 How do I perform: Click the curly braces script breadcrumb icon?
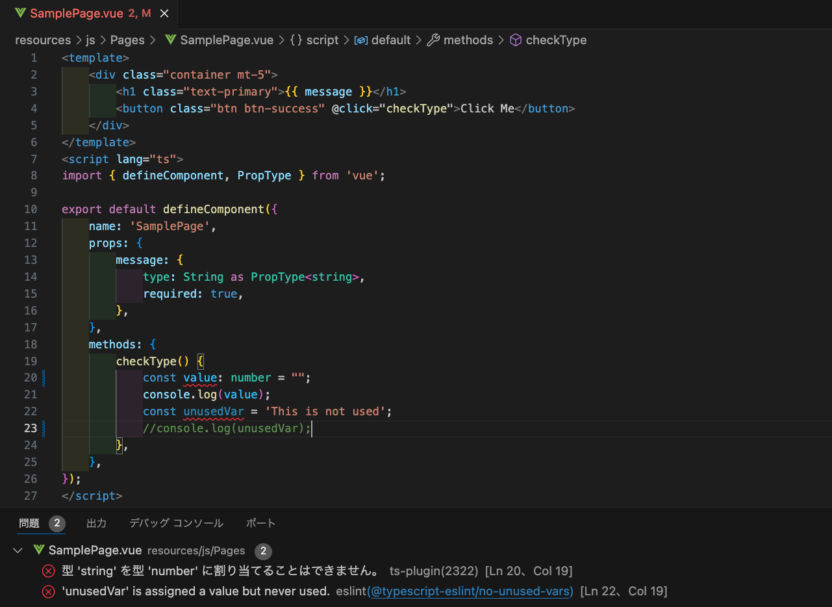click(296, 40)
